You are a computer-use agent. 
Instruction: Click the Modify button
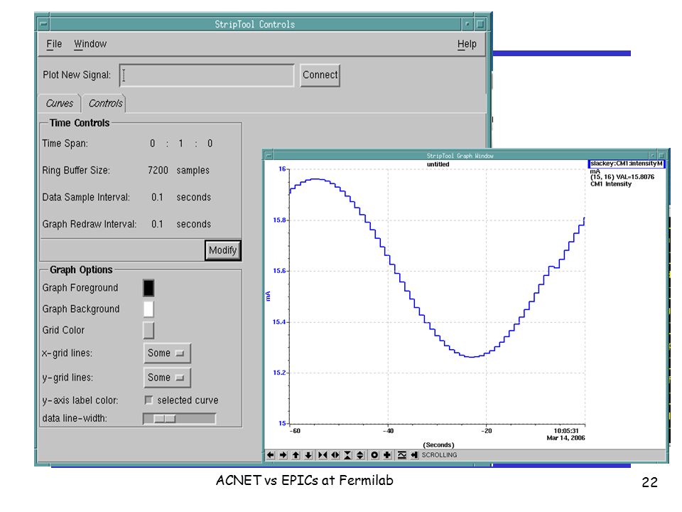pyautogui.click(x=222, y=250)
